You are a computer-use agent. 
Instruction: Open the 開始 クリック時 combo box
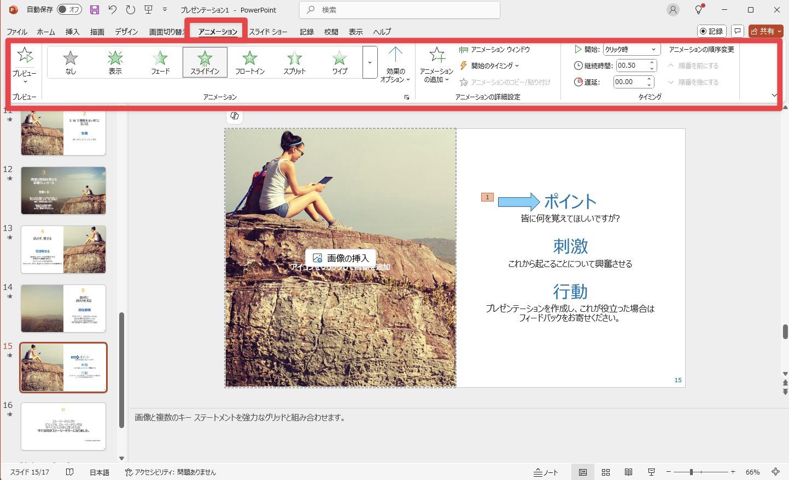(632, 49)
